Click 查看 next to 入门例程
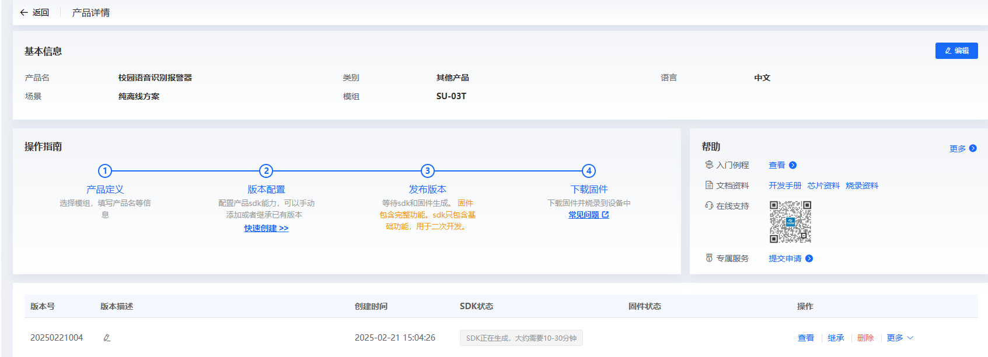This screenshot has height=357, width=988. (782, 165)
